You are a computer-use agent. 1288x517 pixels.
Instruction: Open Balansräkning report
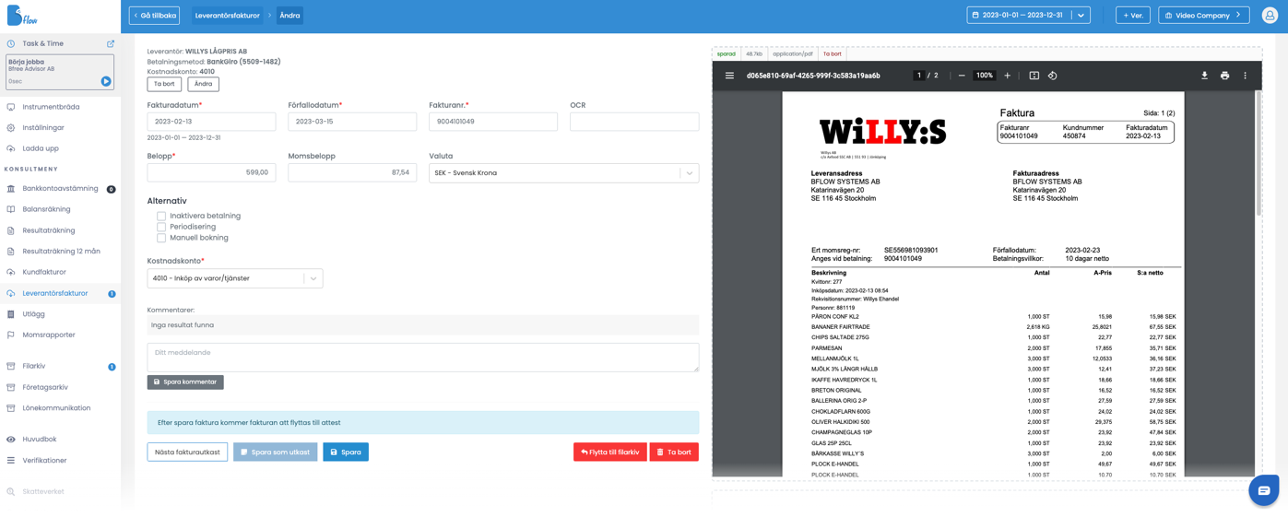click(x=46, y=209)
